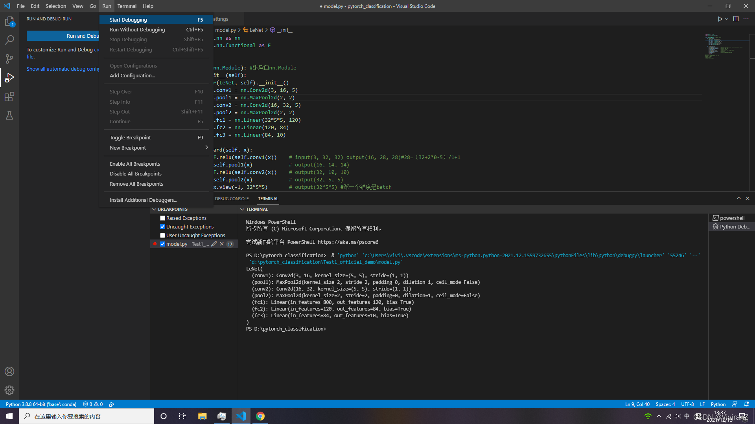Open the Testing panel
755x424 pixels.
pyautogui.click(x=9, y=115)
